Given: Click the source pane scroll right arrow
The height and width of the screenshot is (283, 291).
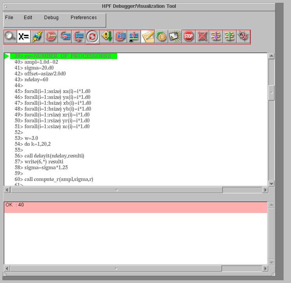Looking at the screenshot, I should click(x=265, y=190).
